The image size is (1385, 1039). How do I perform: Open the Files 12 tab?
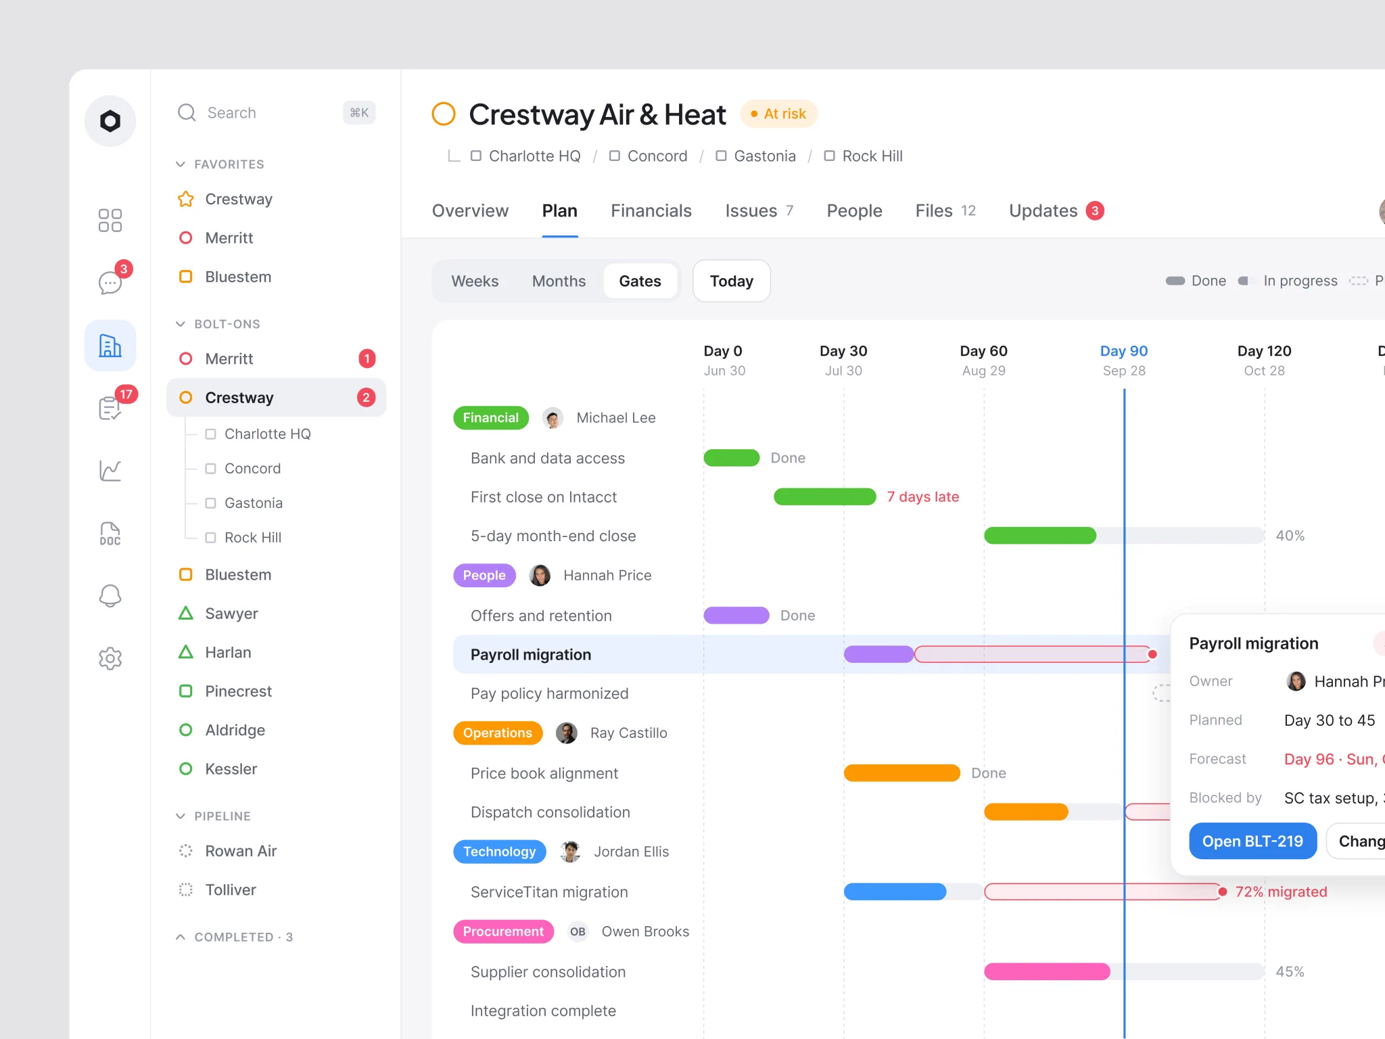pyautogui.click(x=945, y=211)
